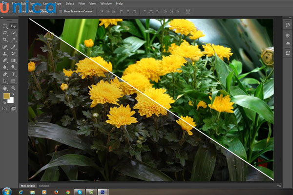The width and height of the screenshot is (293, 195).
Task: Select the Crop tool
Action: pos(5,40)
